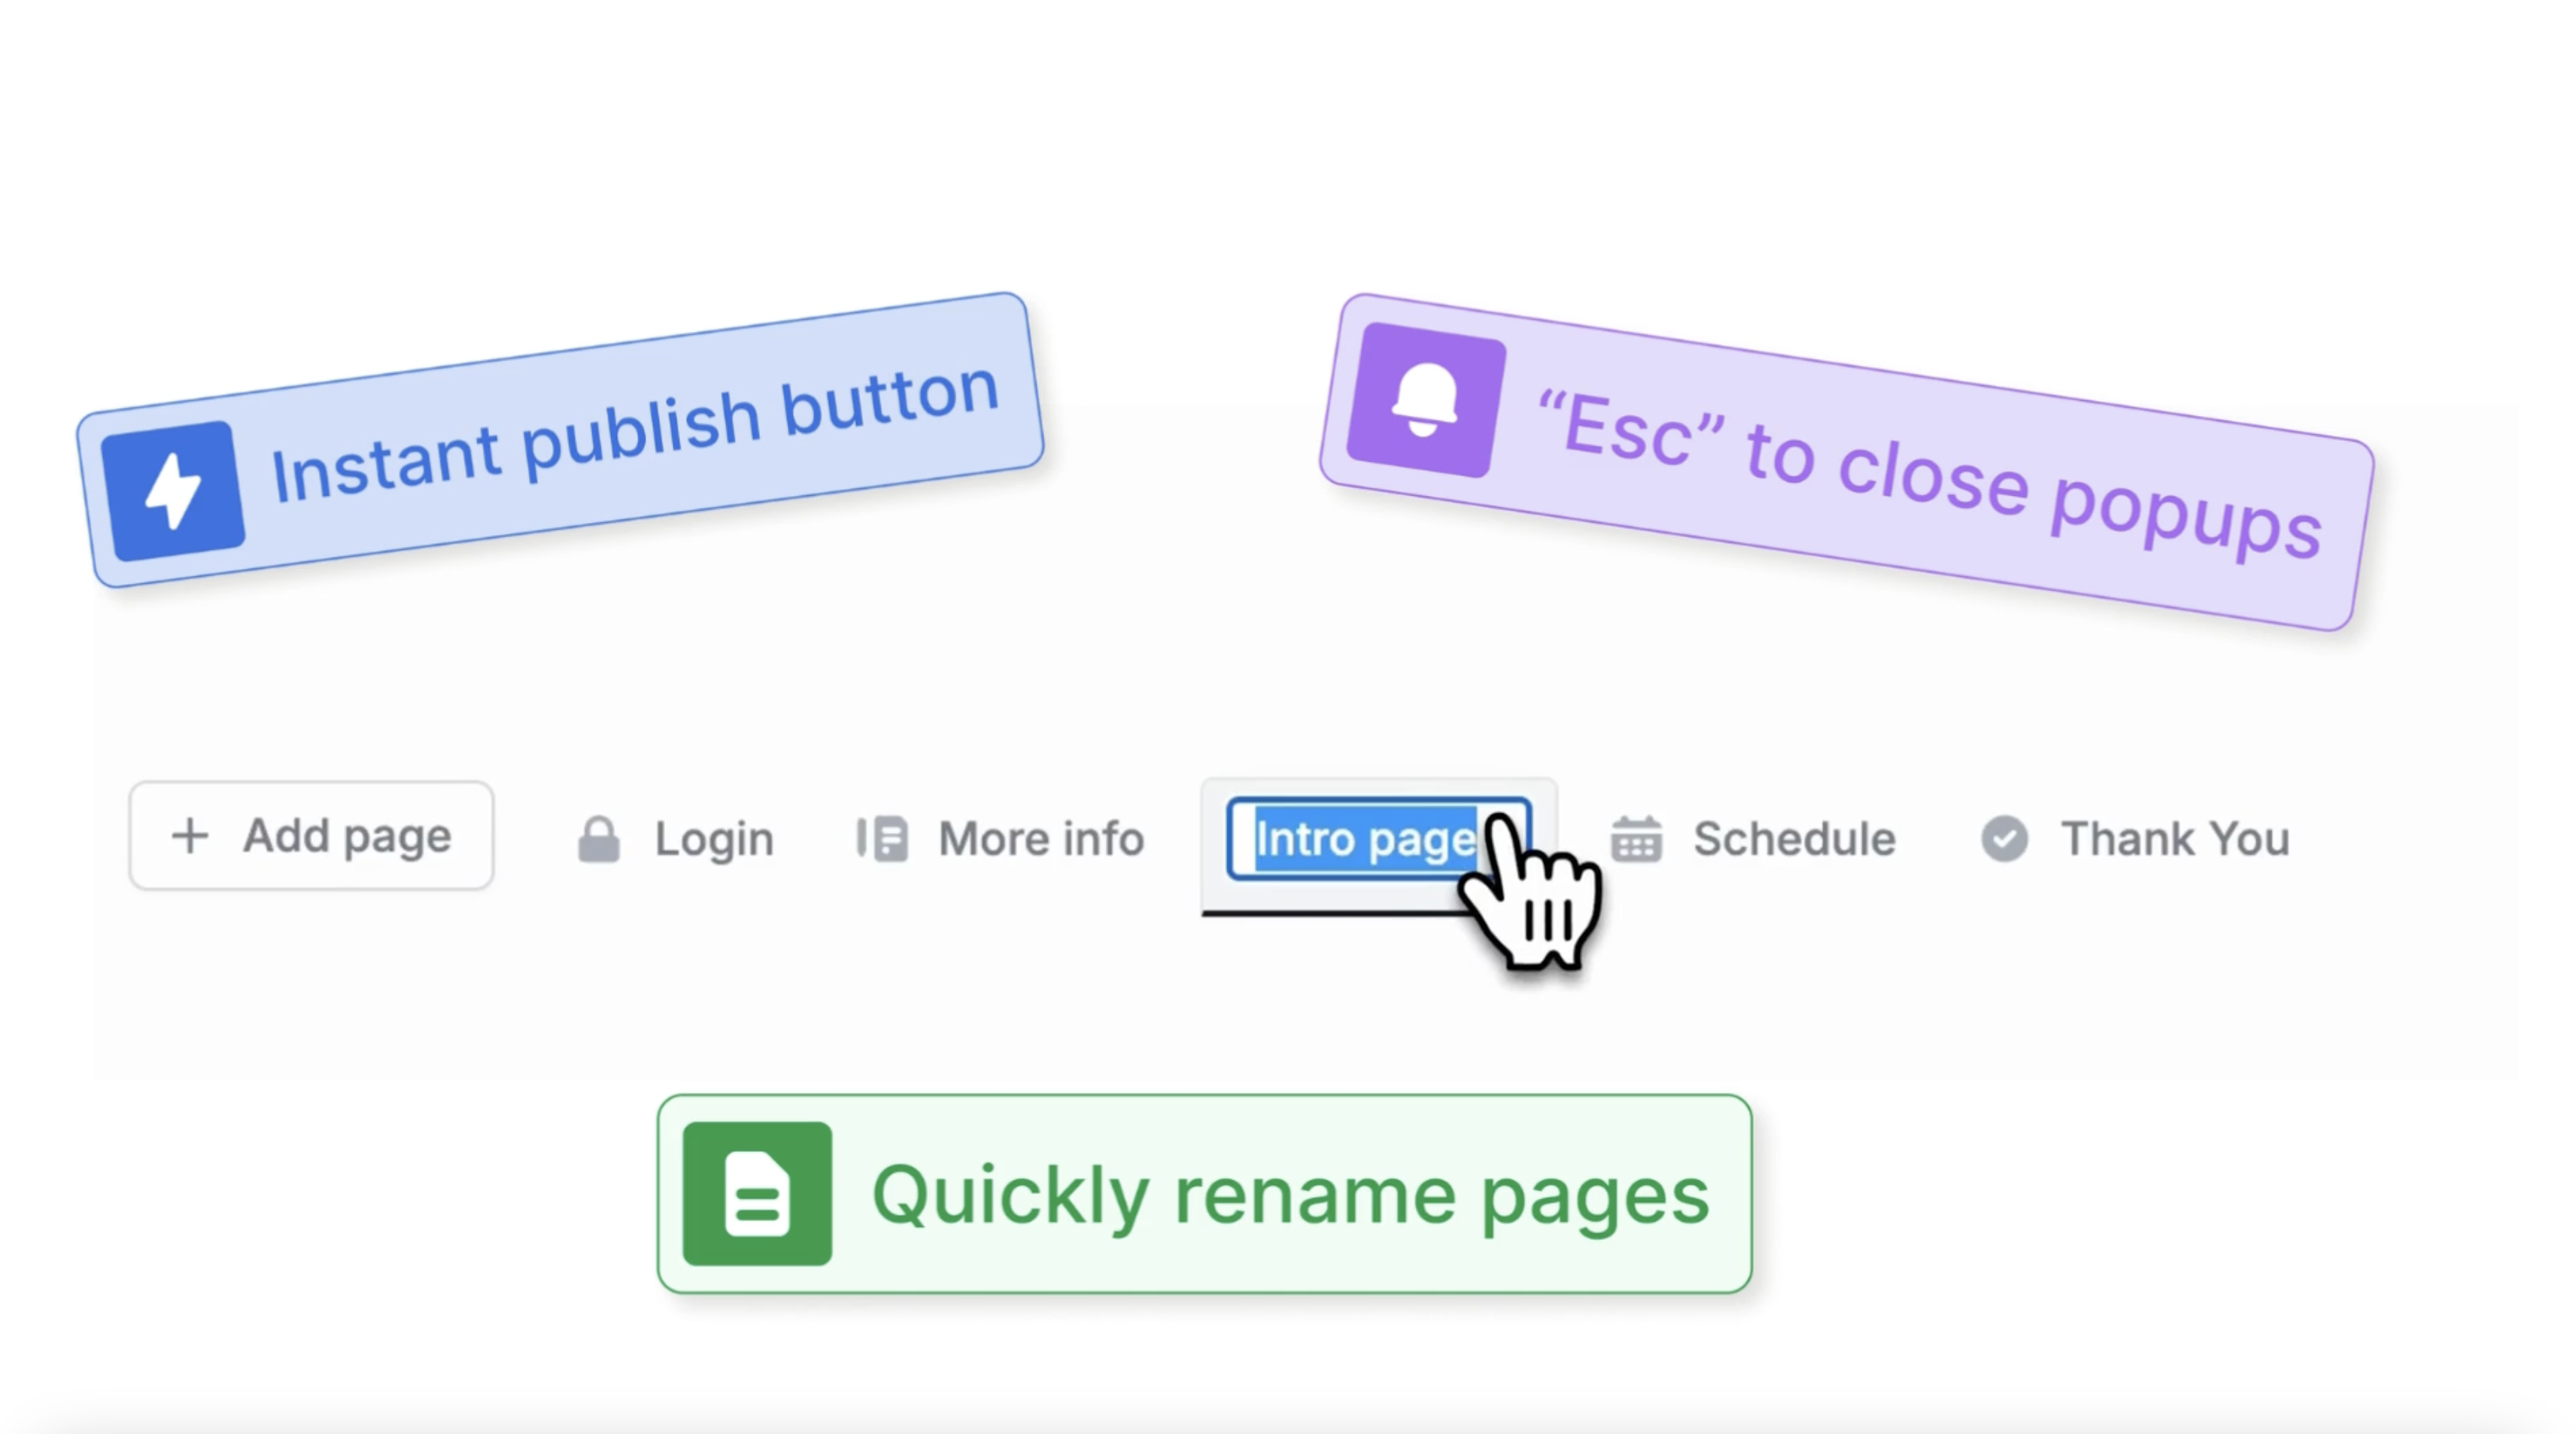
Task: Click the lightning bolt icon
Action: pos(173,490)
